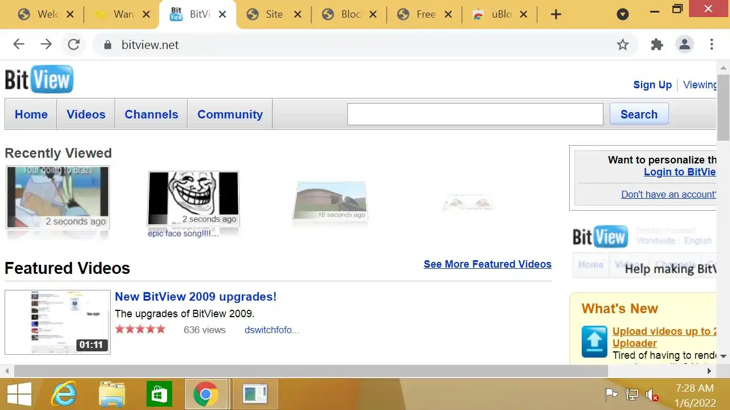The image size is (730, 410).
Task: Close the uBlo tab
Action: pyautogui.click(x=524, y=15)
